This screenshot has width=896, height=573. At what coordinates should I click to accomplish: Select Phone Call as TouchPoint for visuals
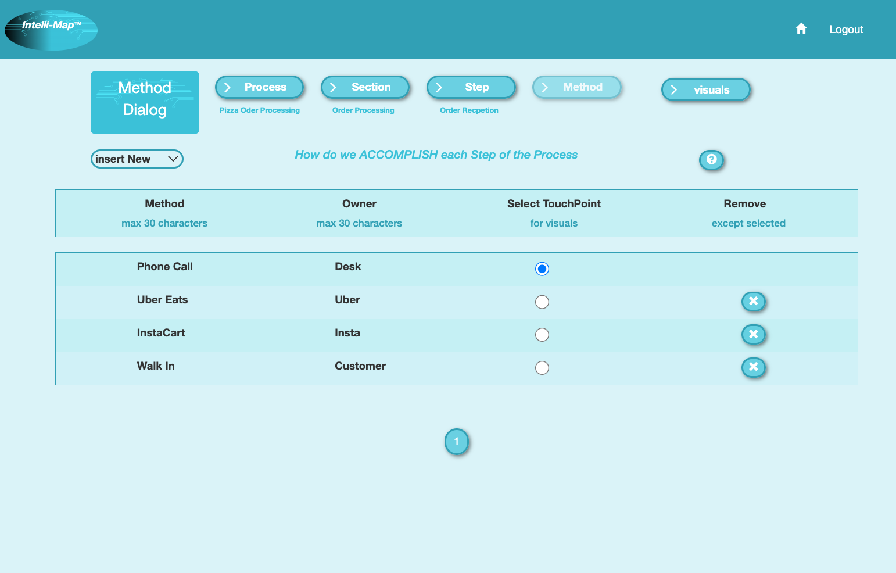click(542, 268)
